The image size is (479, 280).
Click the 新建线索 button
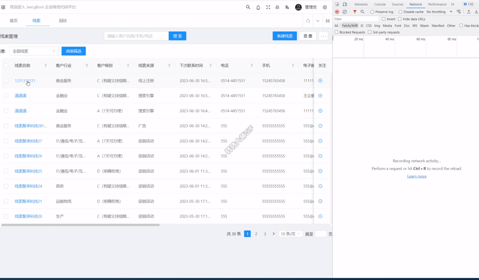285,36
